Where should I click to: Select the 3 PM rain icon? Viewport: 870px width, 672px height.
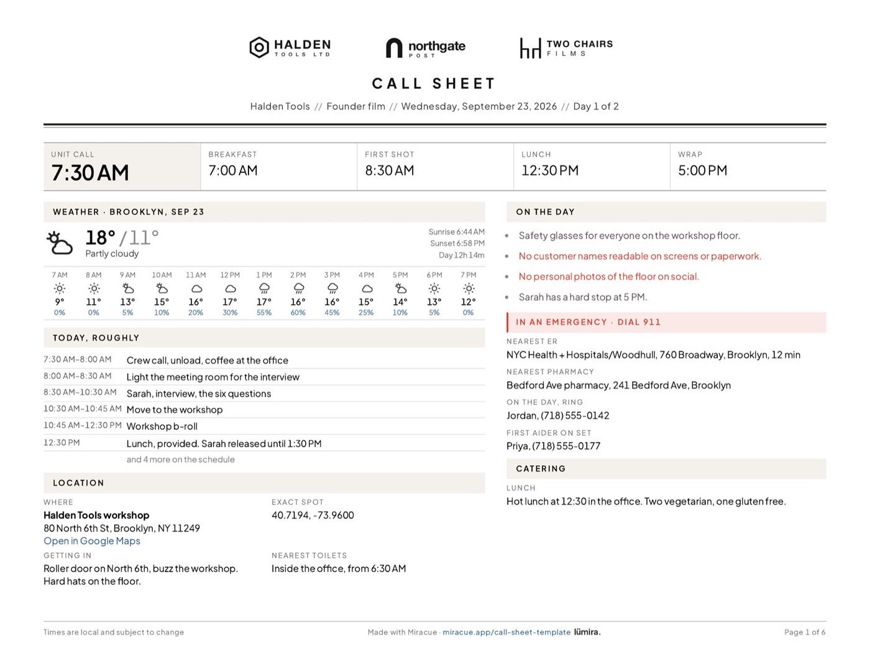tap(332, 288)
